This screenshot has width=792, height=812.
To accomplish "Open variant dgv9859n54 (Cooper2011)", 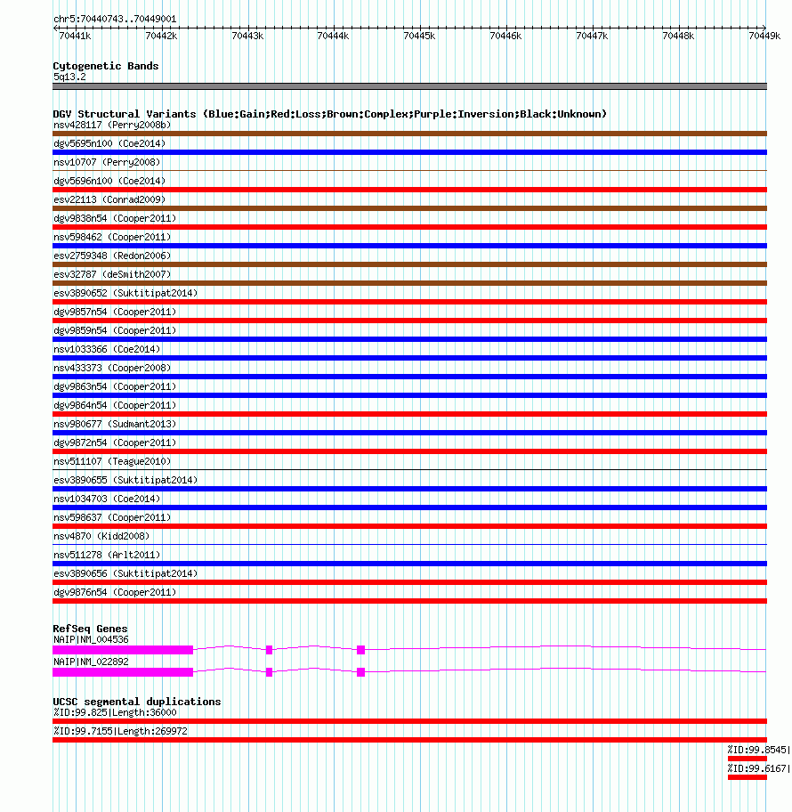I will (x=115, y=330).
